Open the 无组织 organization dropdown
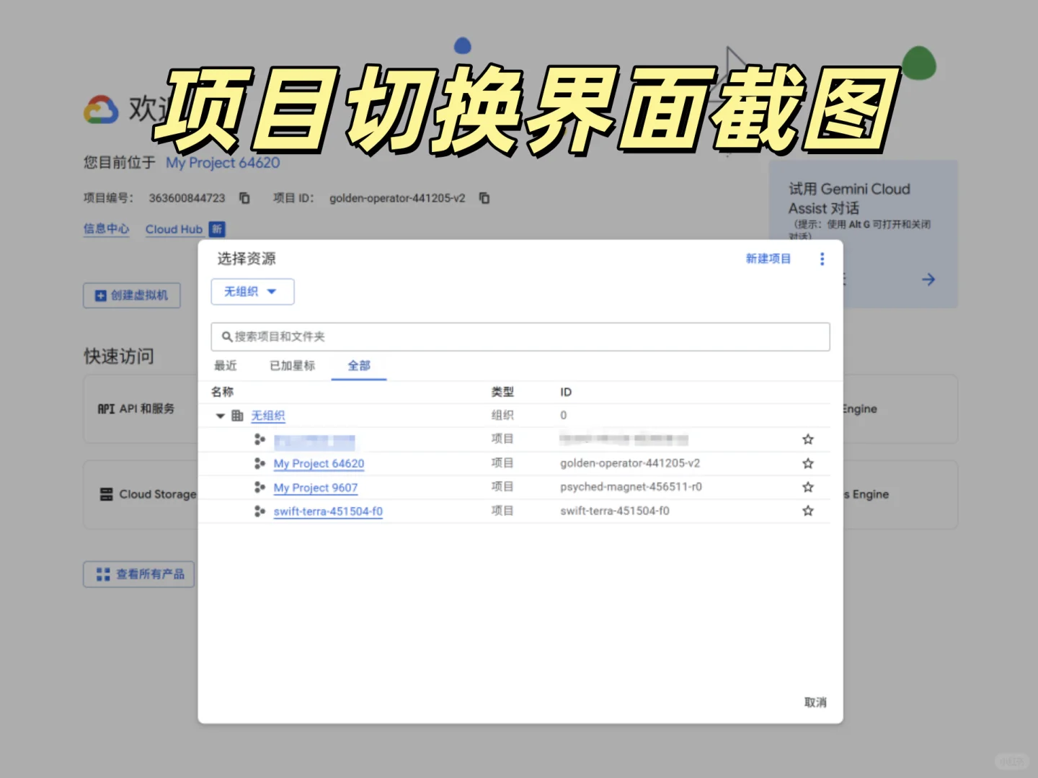Image resolution: width=1038 pixels, height=778 pixels. point(252,292)
